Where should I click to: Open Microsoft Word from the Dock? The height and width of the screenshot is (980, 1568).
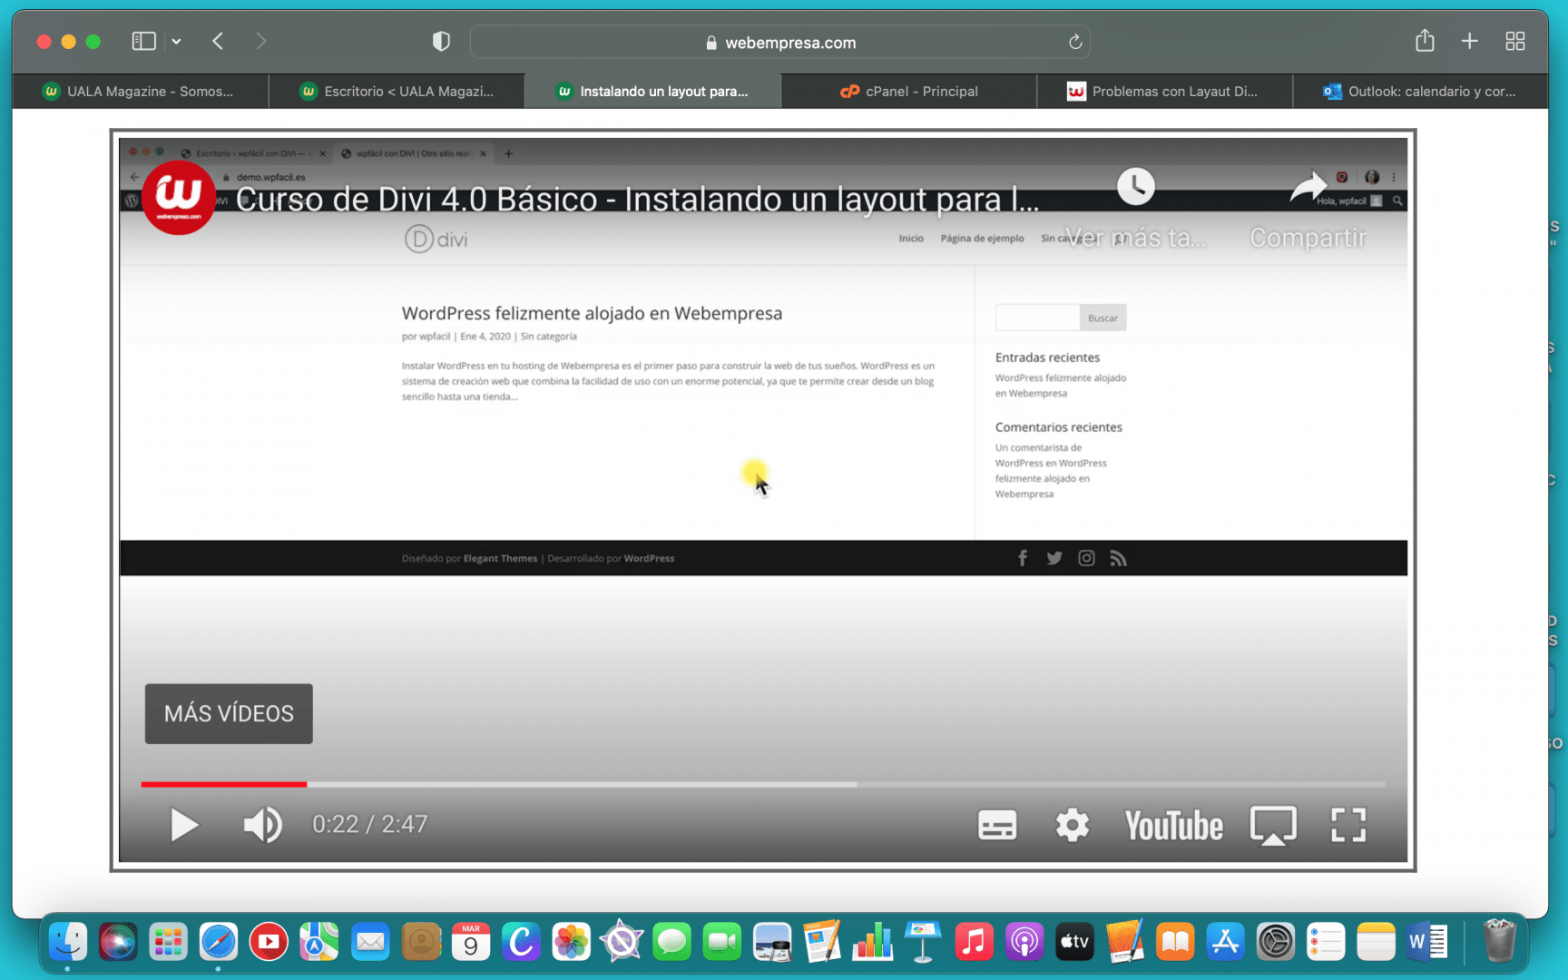coord(1426,942)
